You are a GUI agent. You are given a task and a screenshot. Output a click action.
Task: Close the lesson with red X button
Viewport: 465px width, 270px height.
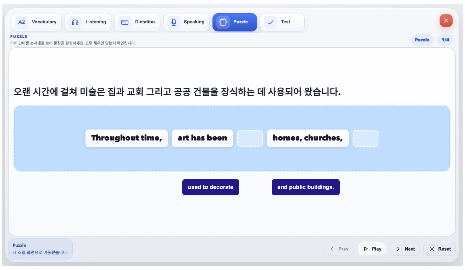446,21
